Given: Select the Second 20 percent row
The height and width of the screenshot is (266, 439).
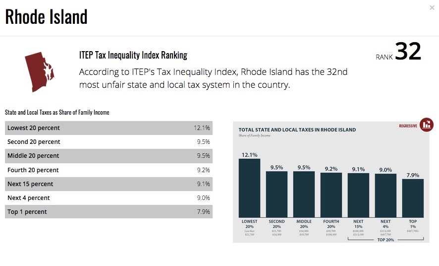Looking at the screenshot, I should pos(109,142).
